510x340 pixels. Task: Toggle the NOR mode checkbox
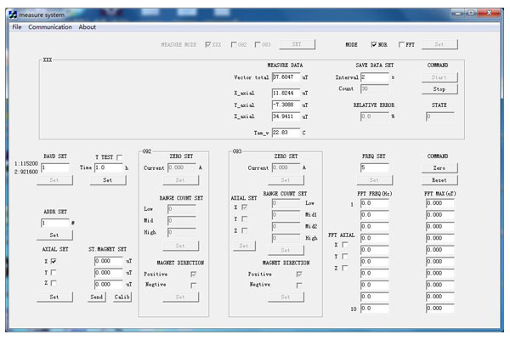tap(375, 44)
